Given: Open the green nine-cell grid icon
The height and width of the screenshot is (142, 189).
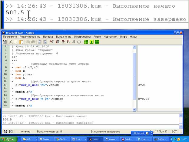Looking at the screenshot, I should [x=86, y=42].
